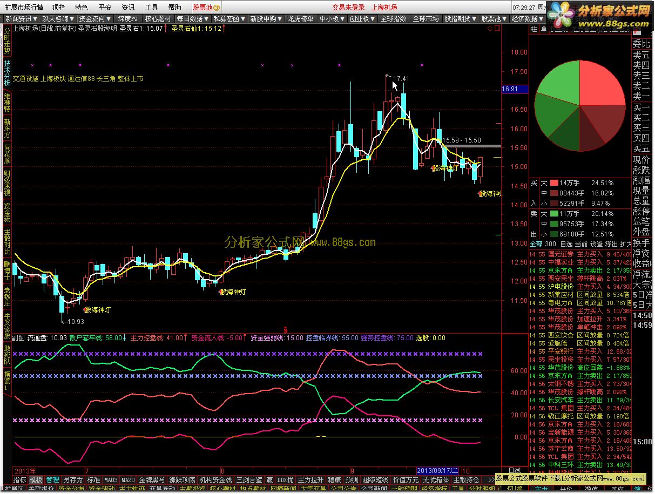This screenshot has height=494, width=655.
Task: Select the 金牌黑马 indicator tab
Action: tap(152, 479)
